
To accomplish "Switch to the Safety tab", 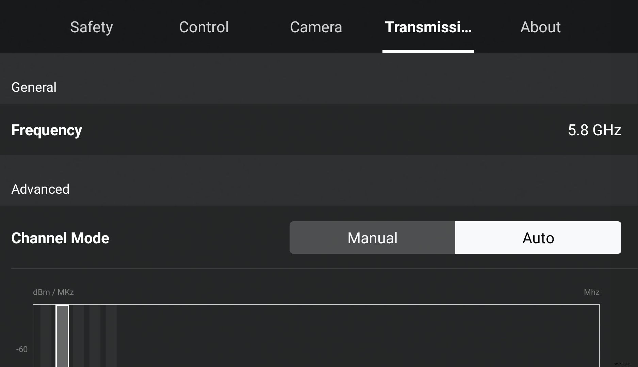I will 91,27.
